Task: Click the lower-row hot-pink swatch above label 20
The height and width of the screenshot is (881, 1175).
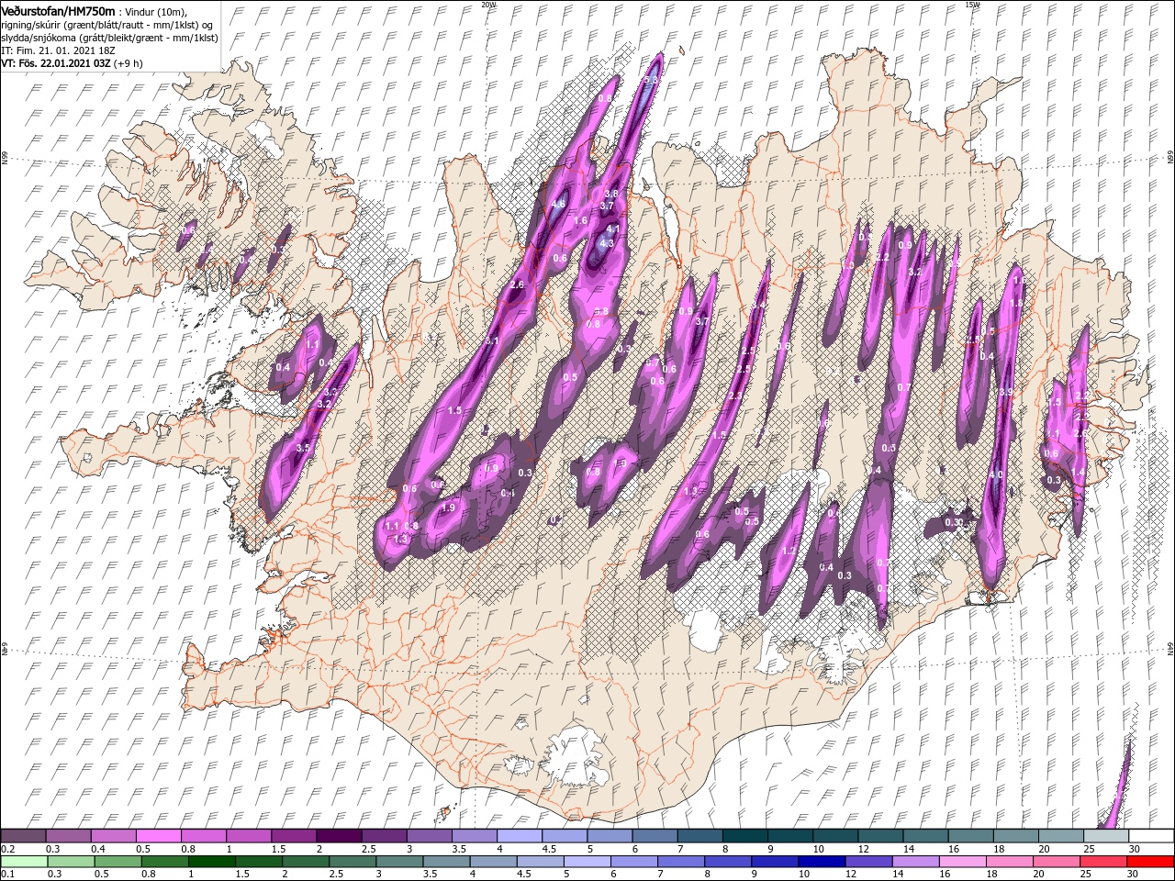Action: [x=1056, y=862]
